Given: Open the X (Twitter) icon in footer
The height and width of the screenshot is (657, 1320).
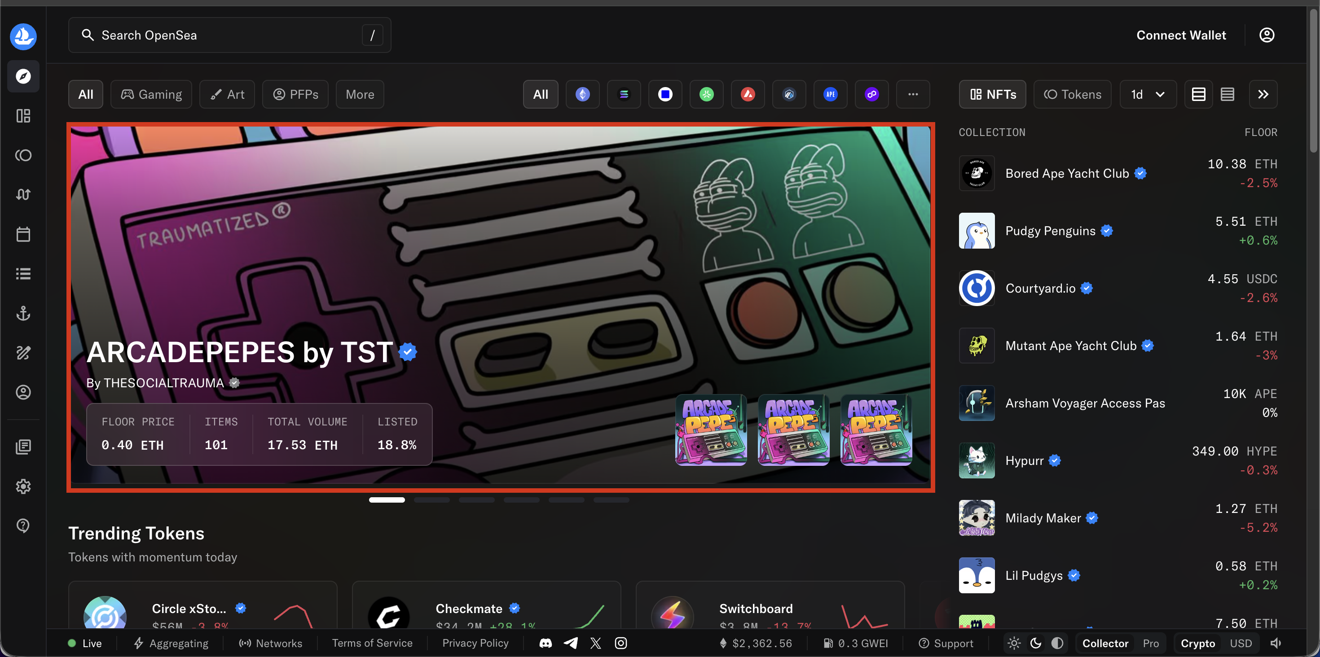Looking at the screenshot, I should [x=595, y=643].
